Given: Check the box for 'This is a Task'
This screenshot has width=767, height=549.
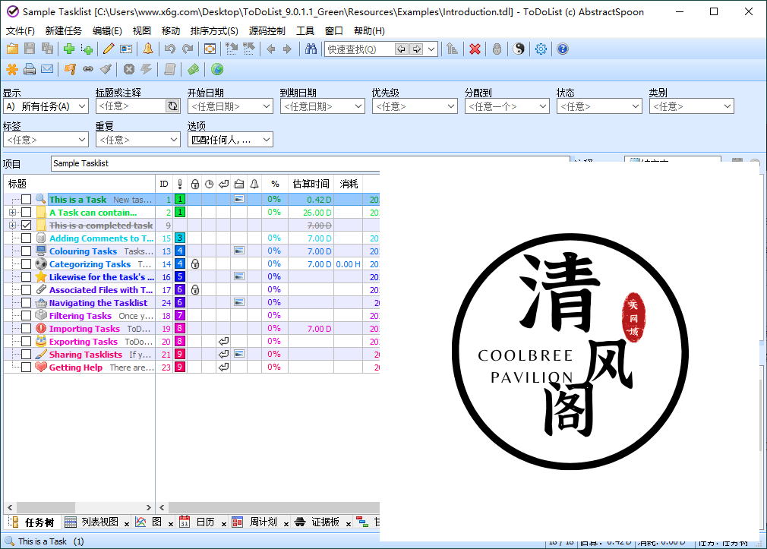Looking at the screenshot, I should pos(27,200).
